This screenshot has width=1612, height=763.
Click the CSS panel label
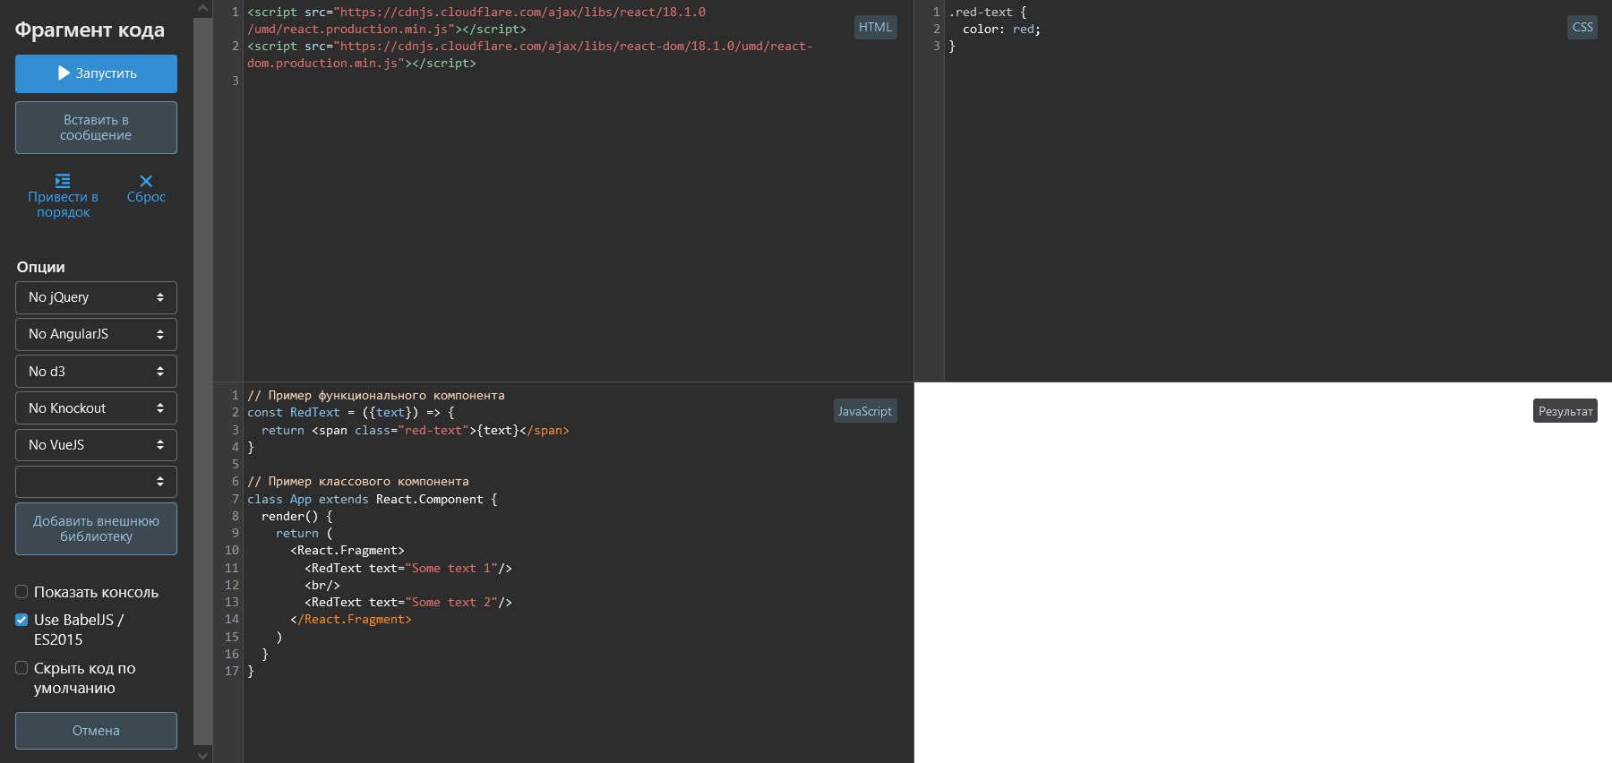click(x=1582, y=27)
